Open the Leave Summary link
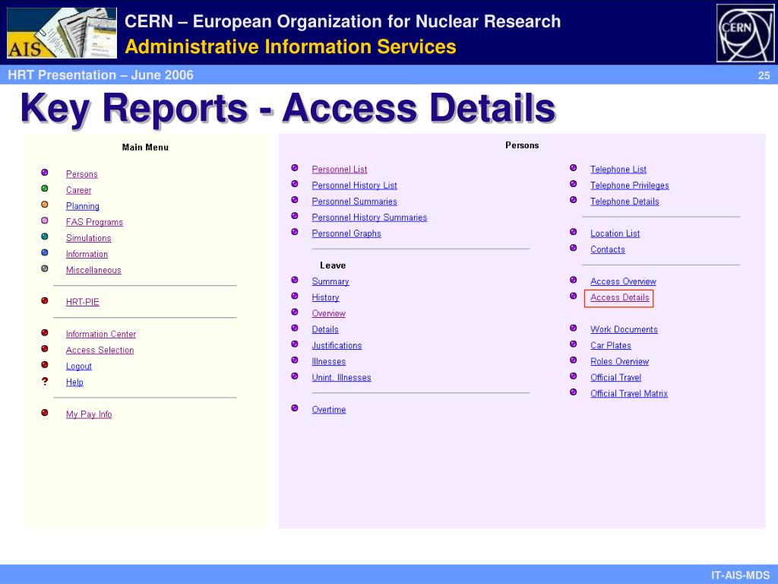 click(x=331, y=281)
